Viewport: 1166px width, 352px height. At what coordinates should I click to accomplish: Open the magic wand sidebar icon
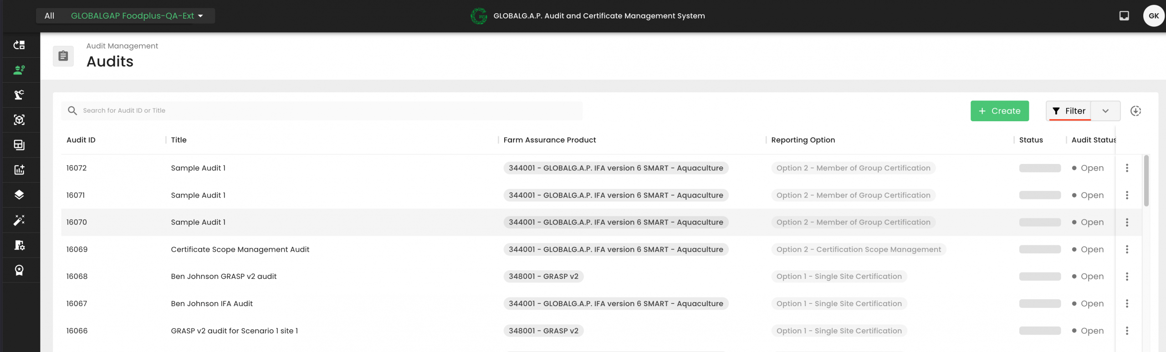tap(19, 220)
